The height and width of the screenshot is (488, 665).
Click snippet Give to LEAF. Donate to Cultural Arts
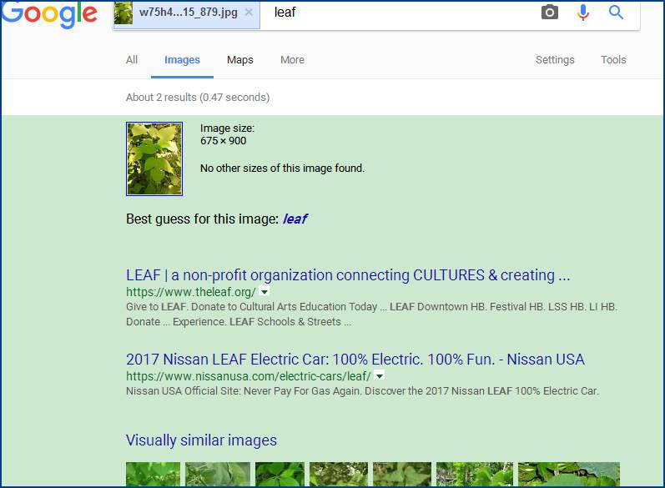pos(371,314)
